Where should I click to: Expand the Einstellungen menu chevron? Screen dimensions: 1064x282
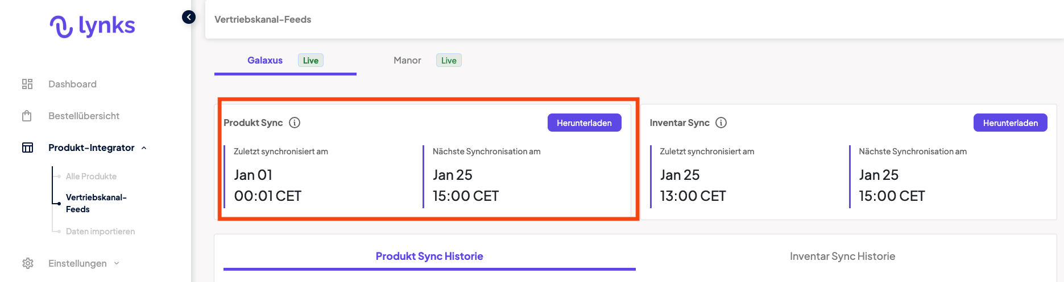click(117, 263)
